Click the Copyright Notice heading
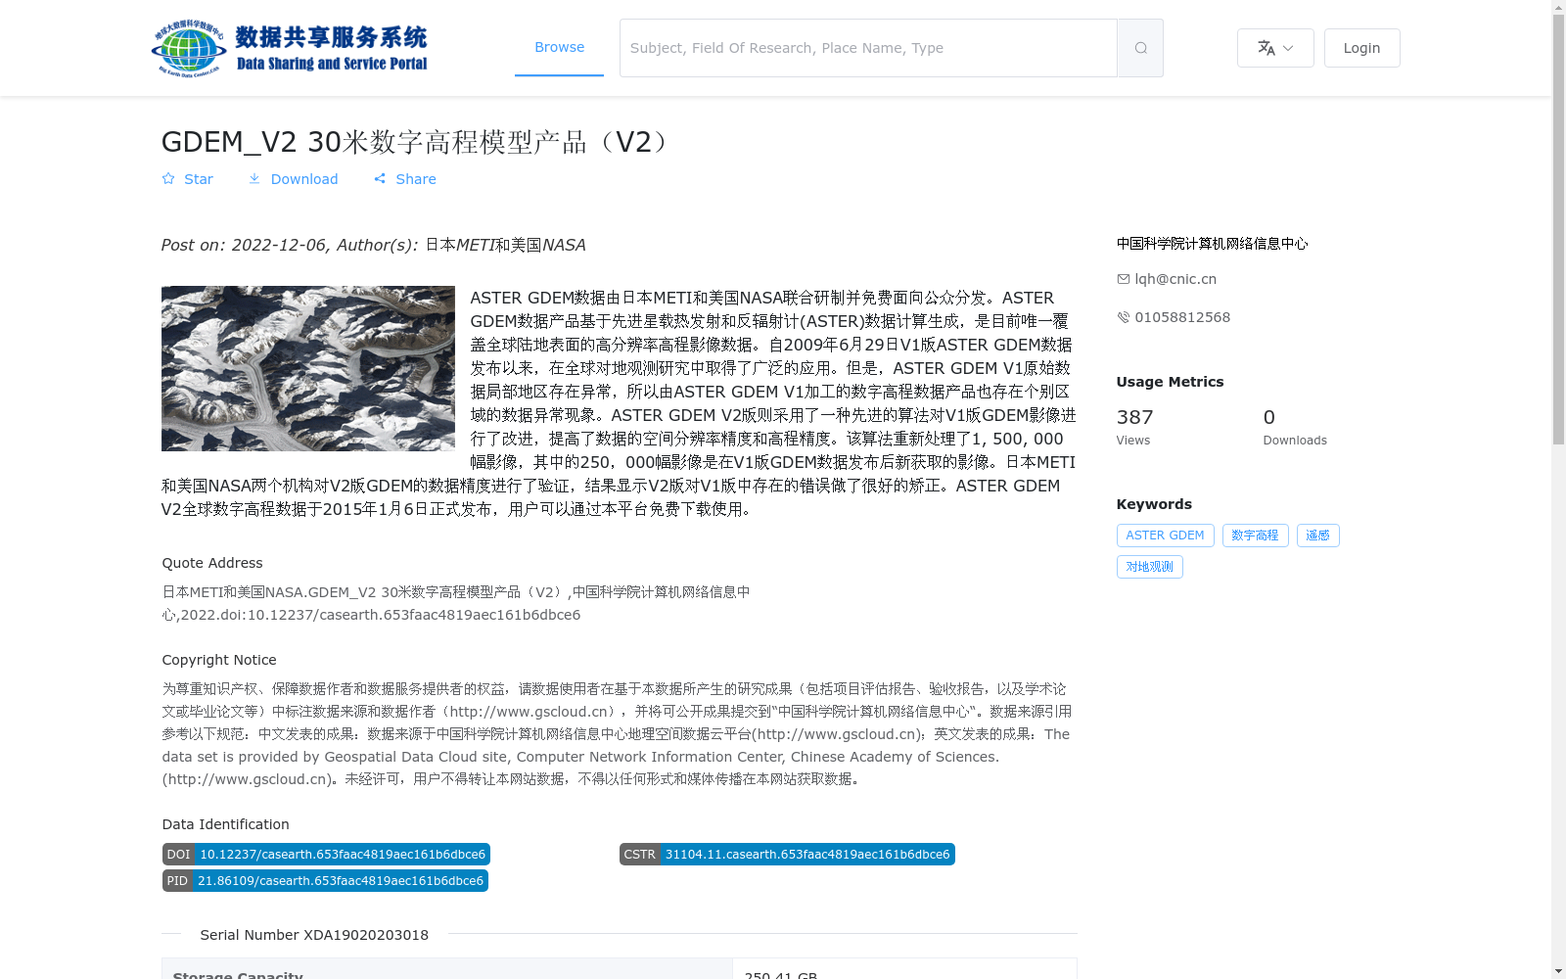 point(219,660)
